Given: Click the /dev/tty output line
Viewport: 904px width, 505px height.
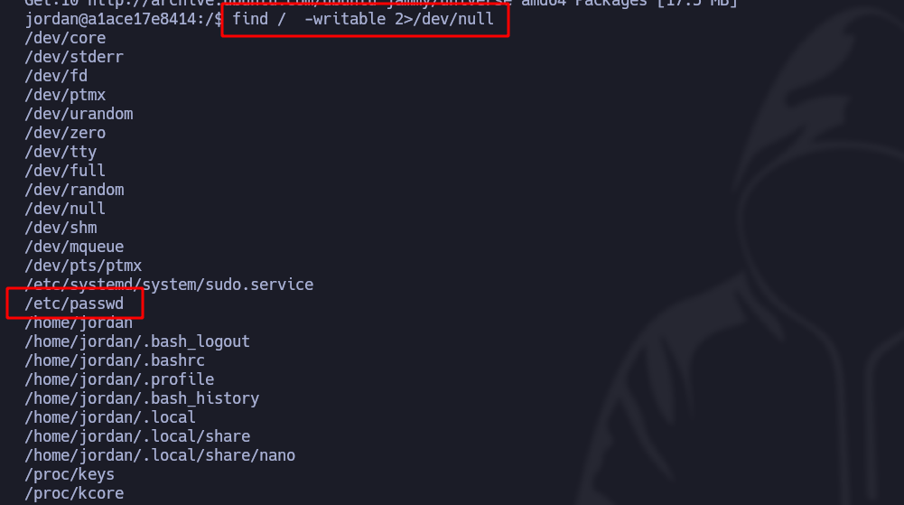Looking at the screenshot, I should click(61, 152).
